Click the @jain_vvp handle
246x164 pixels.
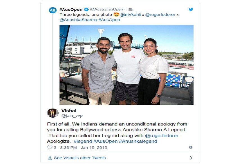(72, 116)
